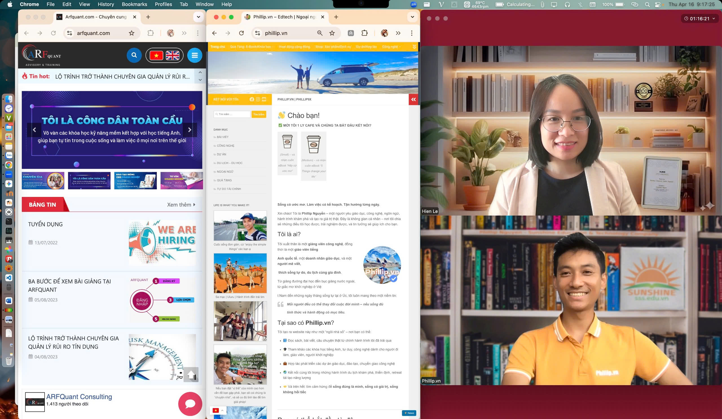Screen dimensions: 722x419
Task: Toggle the language flag selector at bottom left of phillip.vn
Action: pos(218,411)
